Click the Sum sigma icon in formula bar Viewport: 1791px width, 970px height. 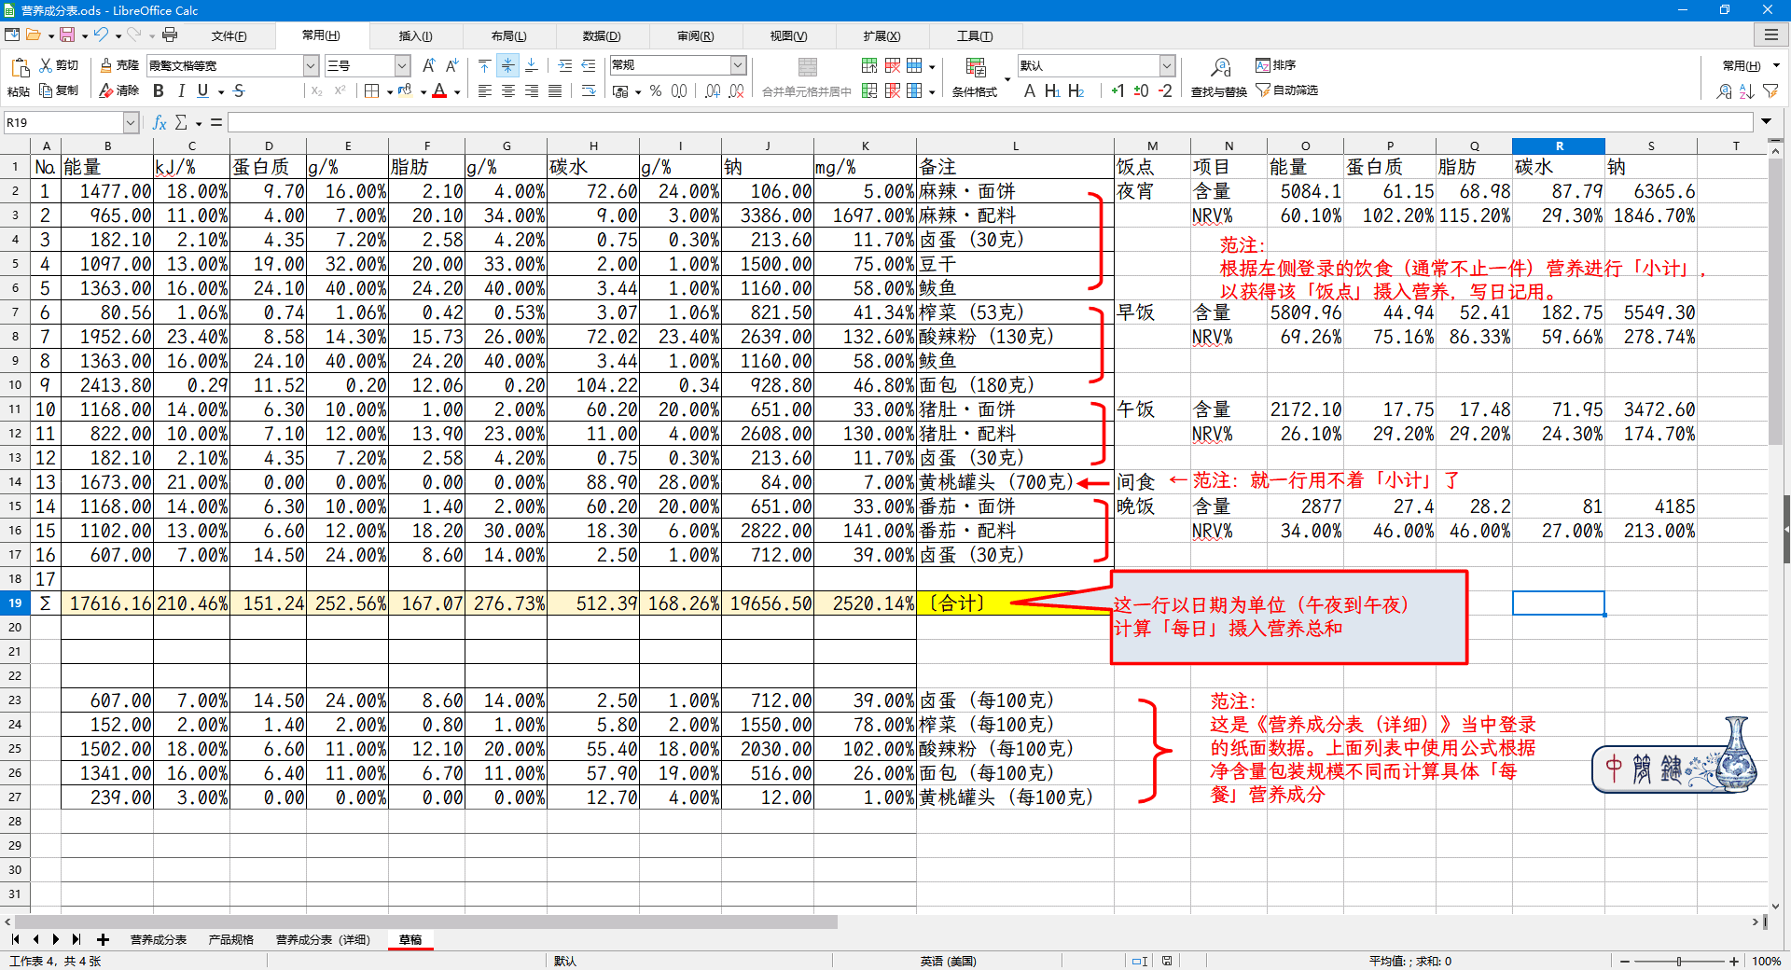(181, 122)
